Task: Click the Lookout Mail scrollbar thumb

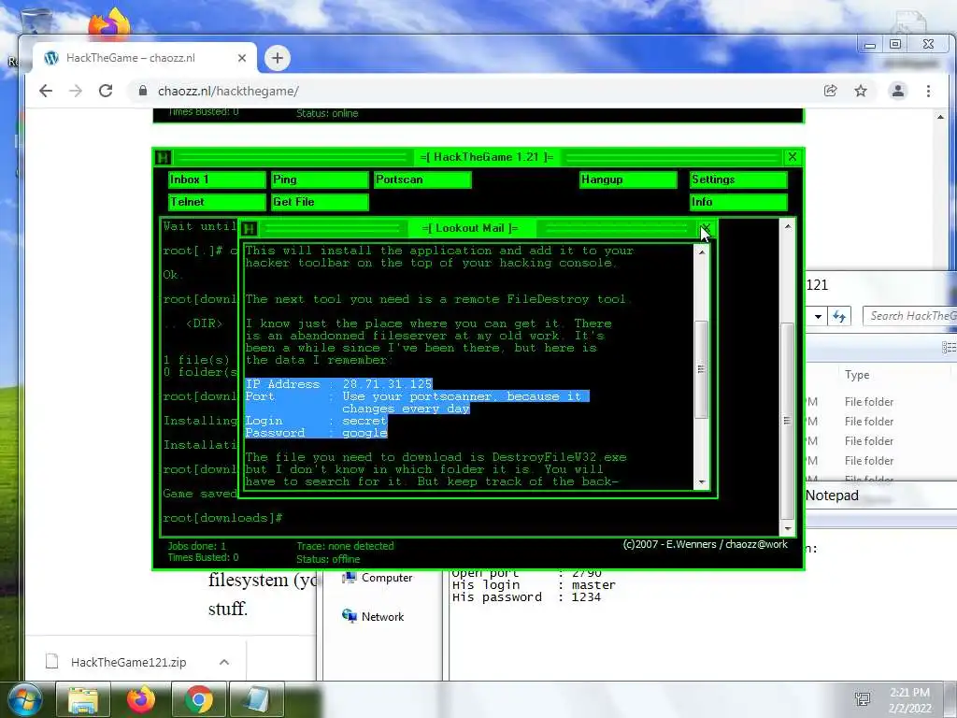Action: 702,369
